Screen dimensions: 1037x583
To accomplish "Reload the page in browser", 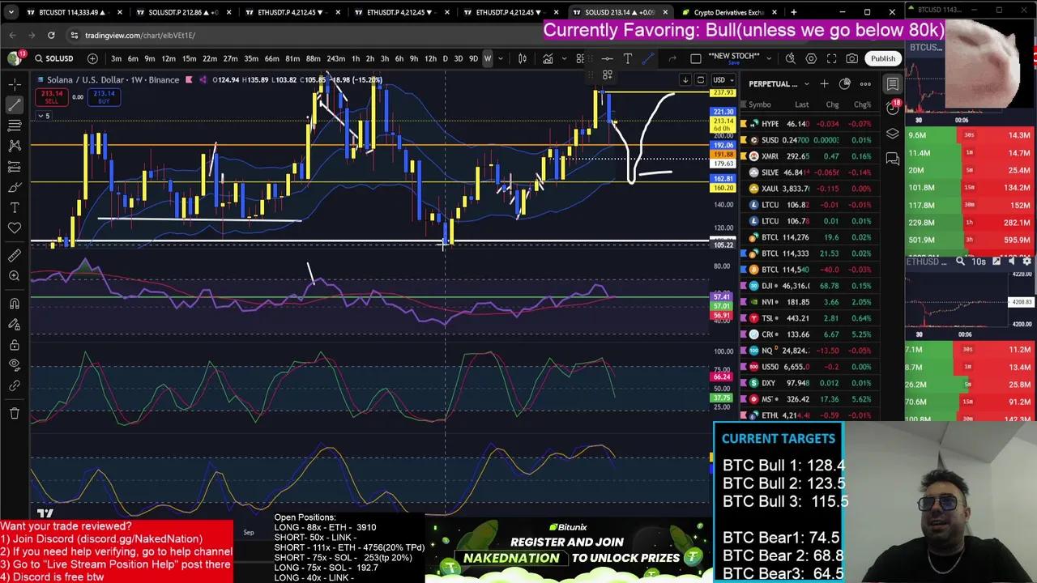I will [51, 36].
